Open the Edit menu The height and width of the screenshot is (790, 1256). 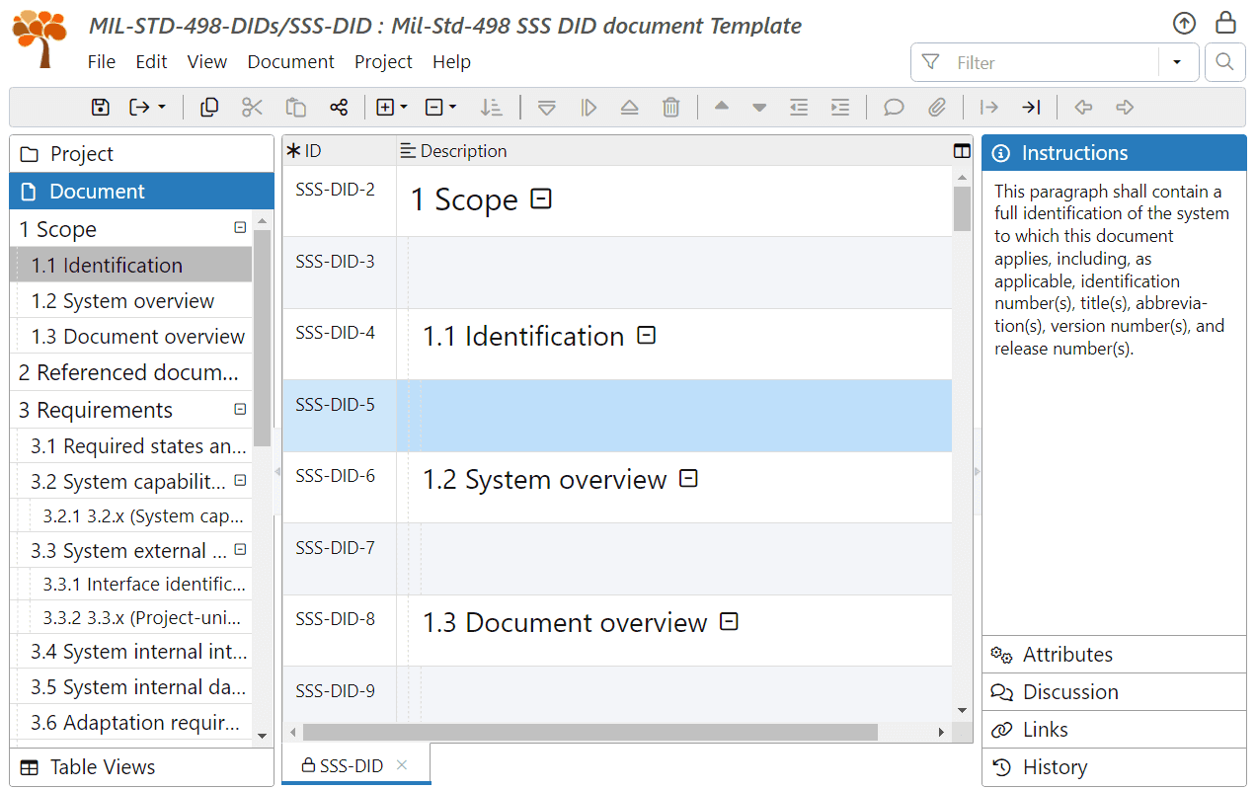coord(151,62)
